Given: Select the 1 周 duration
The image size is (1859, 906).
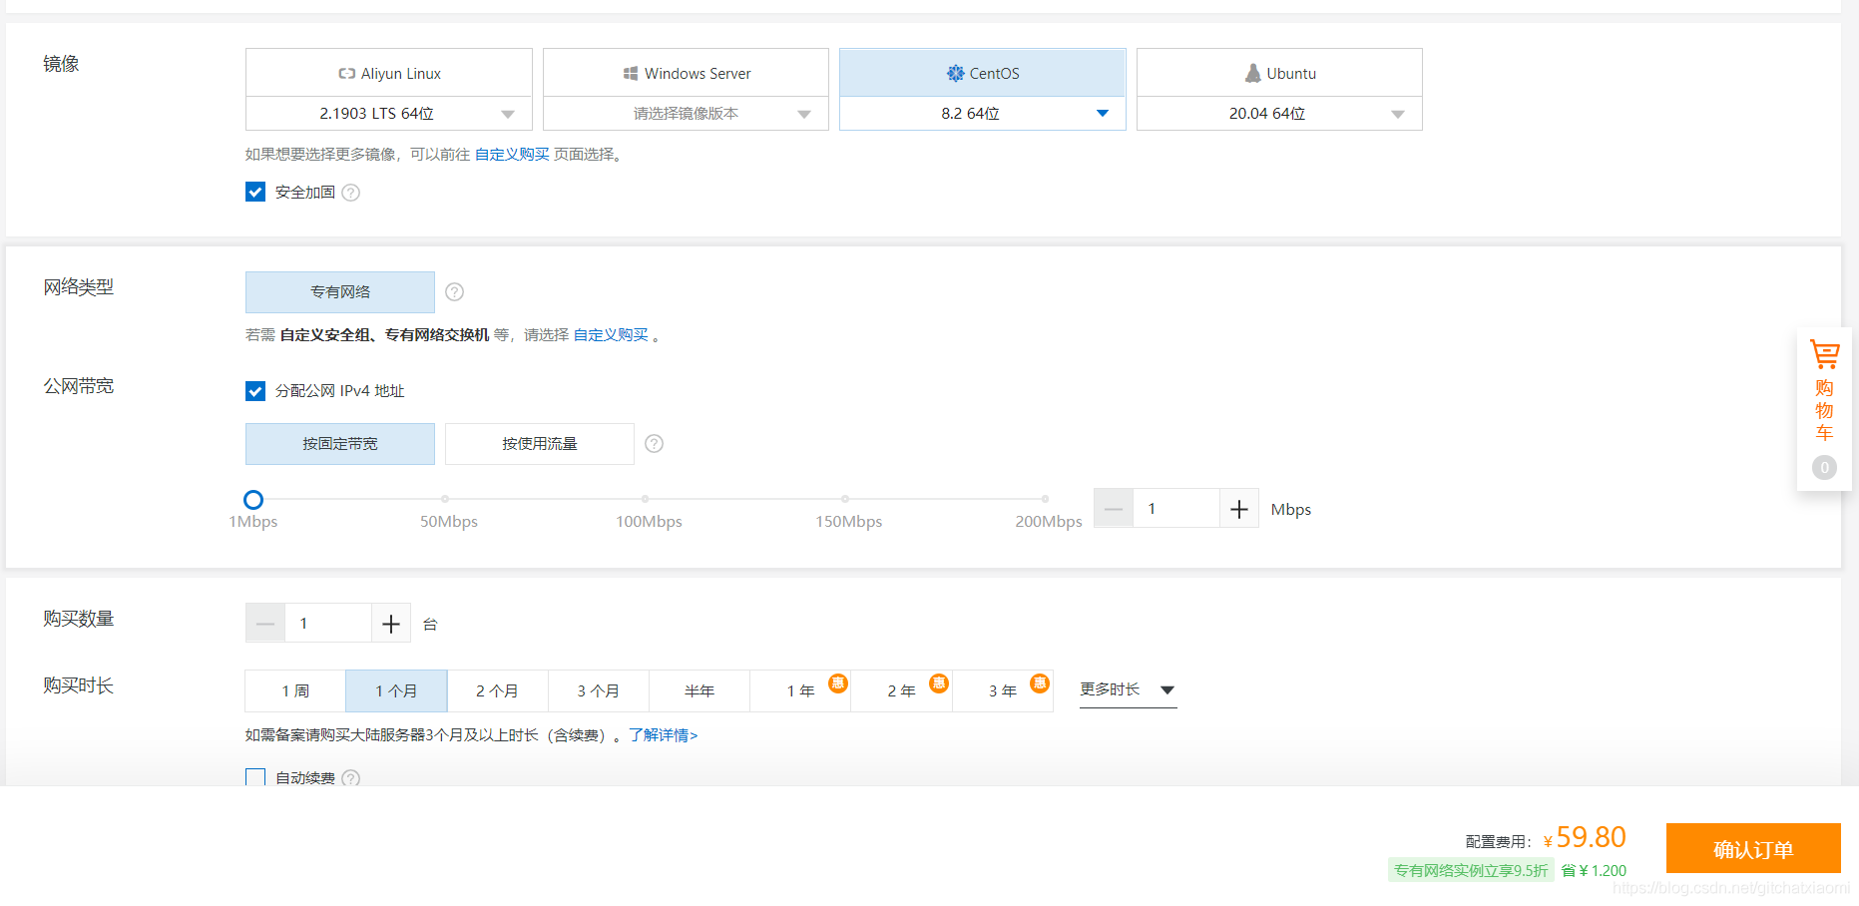Looking at the screenshot, I should click(295, 690).
